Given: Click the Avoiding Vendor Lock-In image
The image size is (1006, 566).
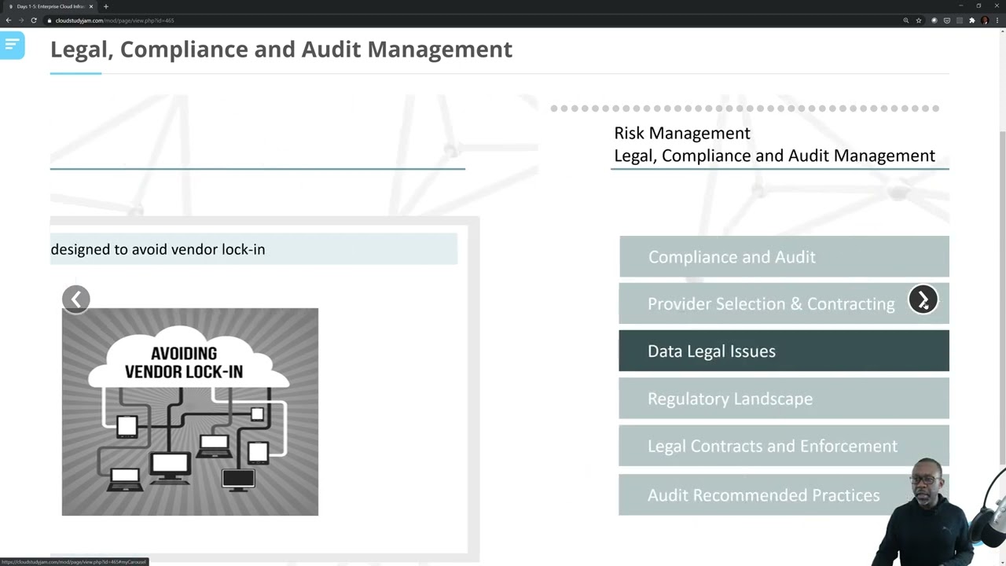Looking at the screenshot, I should pyautogui.click(x=190, y=412).
